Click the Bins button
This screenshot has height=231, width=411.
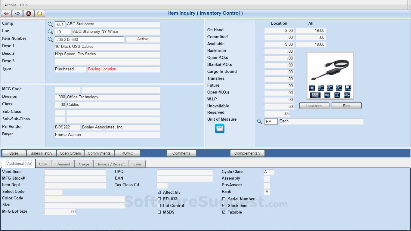346,106
